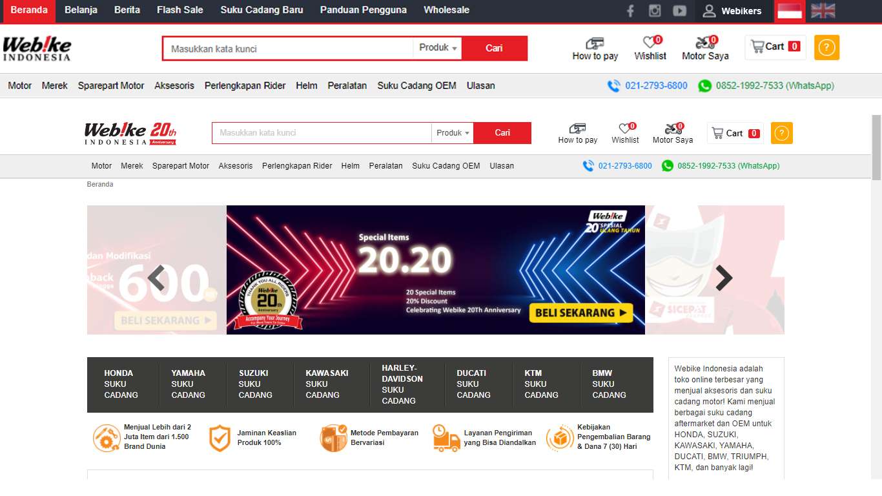The width and height of the screenshot is (882, 496).
Task: Open the Webikers account menu
Action: coord(732,11)
